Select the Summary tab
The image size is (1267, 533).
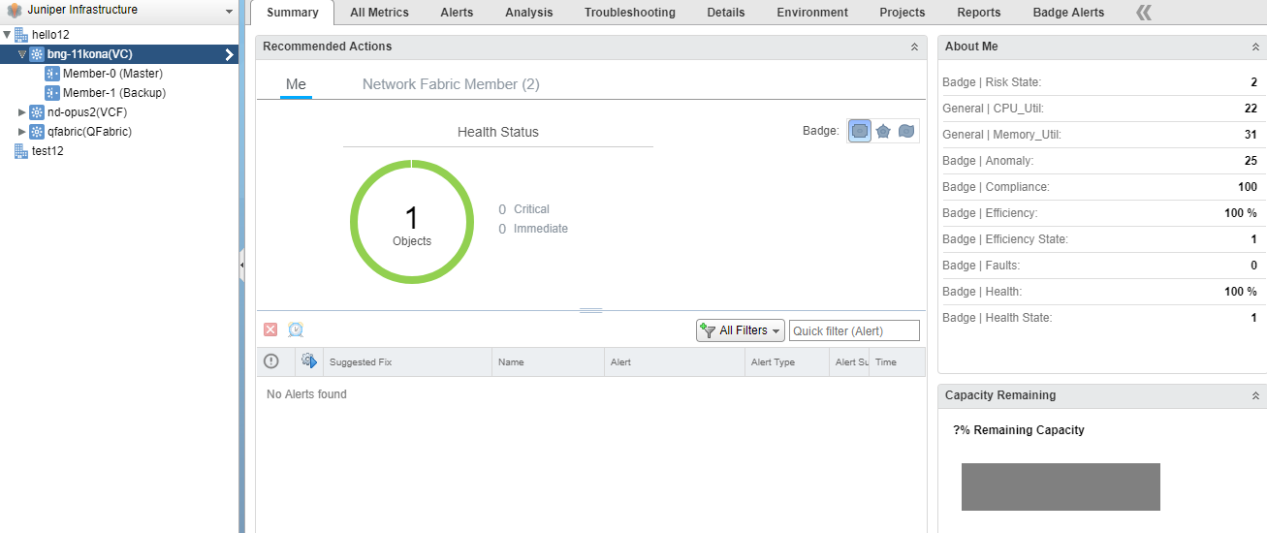pos(293,13)
